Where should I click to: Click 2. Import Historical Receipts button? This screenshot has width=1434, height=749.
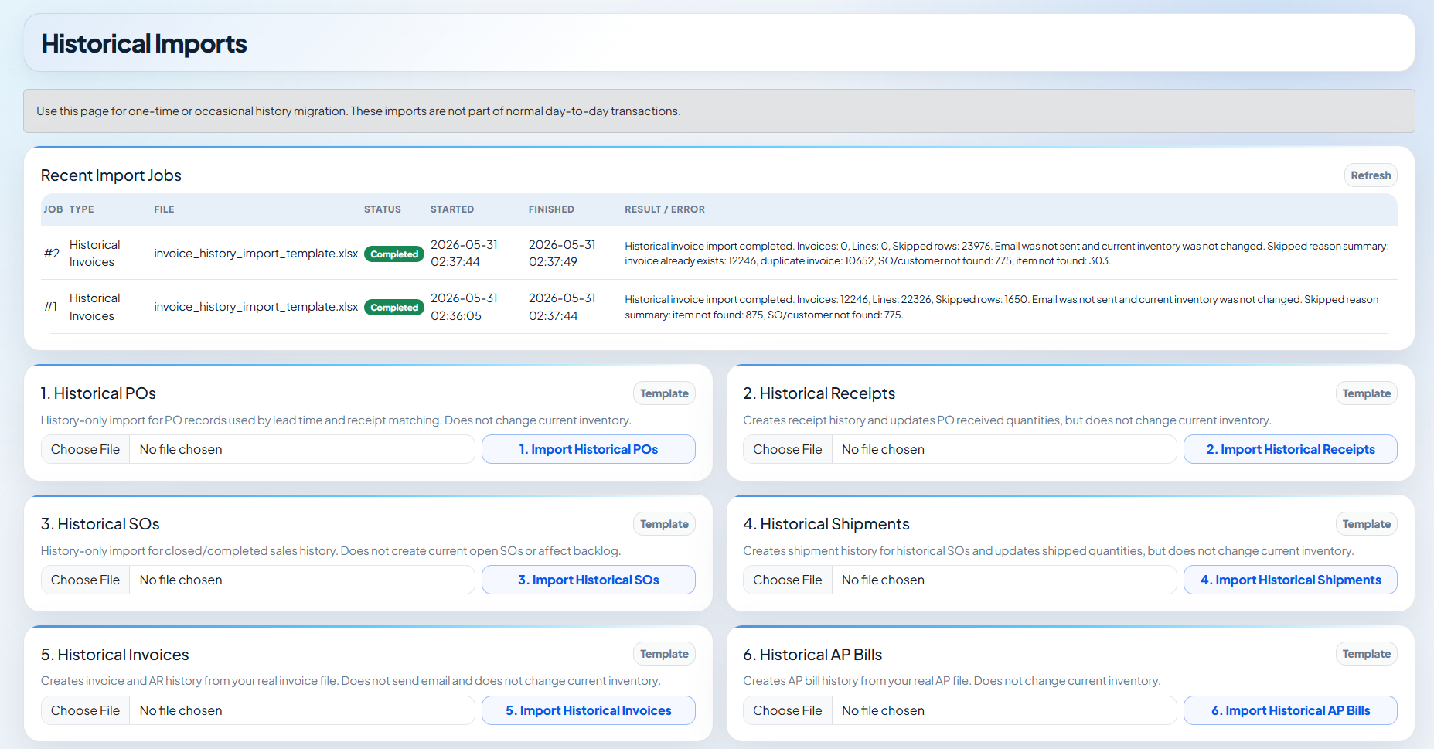[x=1290, y=449]
